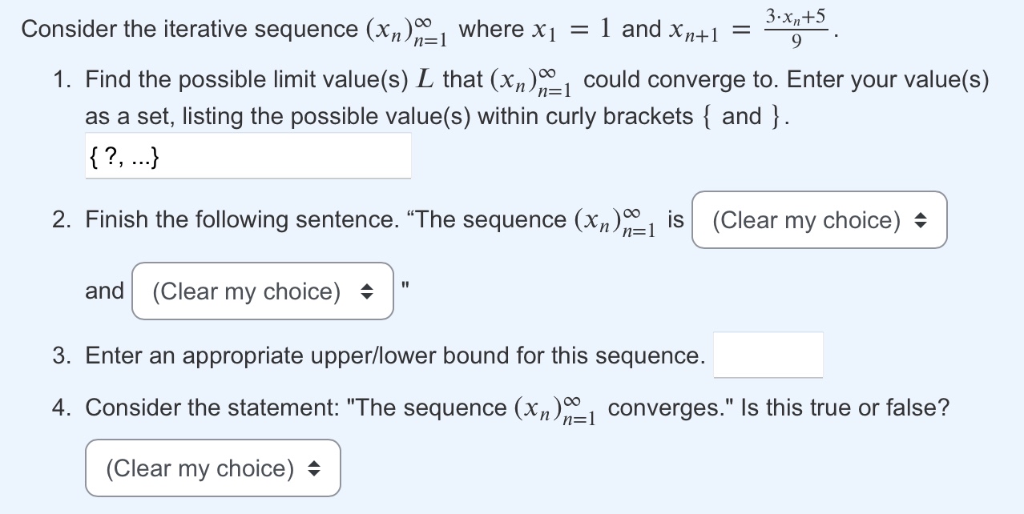Viewport: 1024px width, 514px height.
Task: Click the chevron icon on the "and" dropdown
Action: 368,291
